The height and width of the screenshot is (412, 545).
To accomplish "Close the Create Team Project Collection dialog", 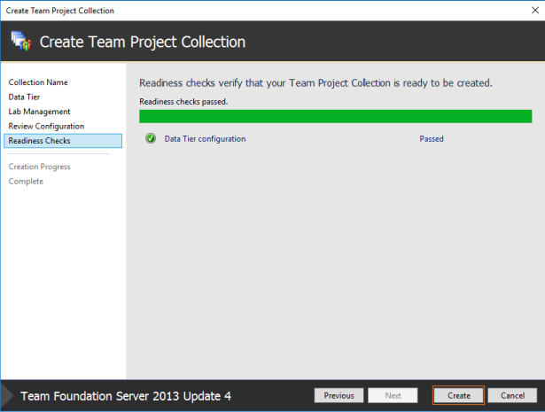I will click(x=535, y=11).
